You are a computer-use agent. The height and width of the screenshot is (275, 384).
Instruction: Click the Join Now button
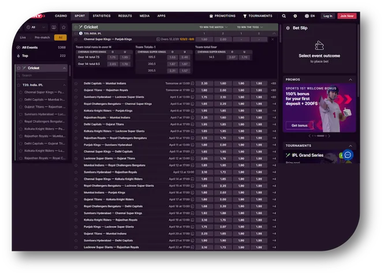346,16
